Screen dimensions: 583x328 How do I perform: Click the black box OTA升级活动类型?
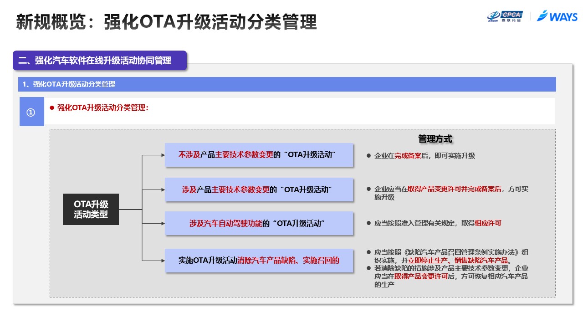click(91, 209)
